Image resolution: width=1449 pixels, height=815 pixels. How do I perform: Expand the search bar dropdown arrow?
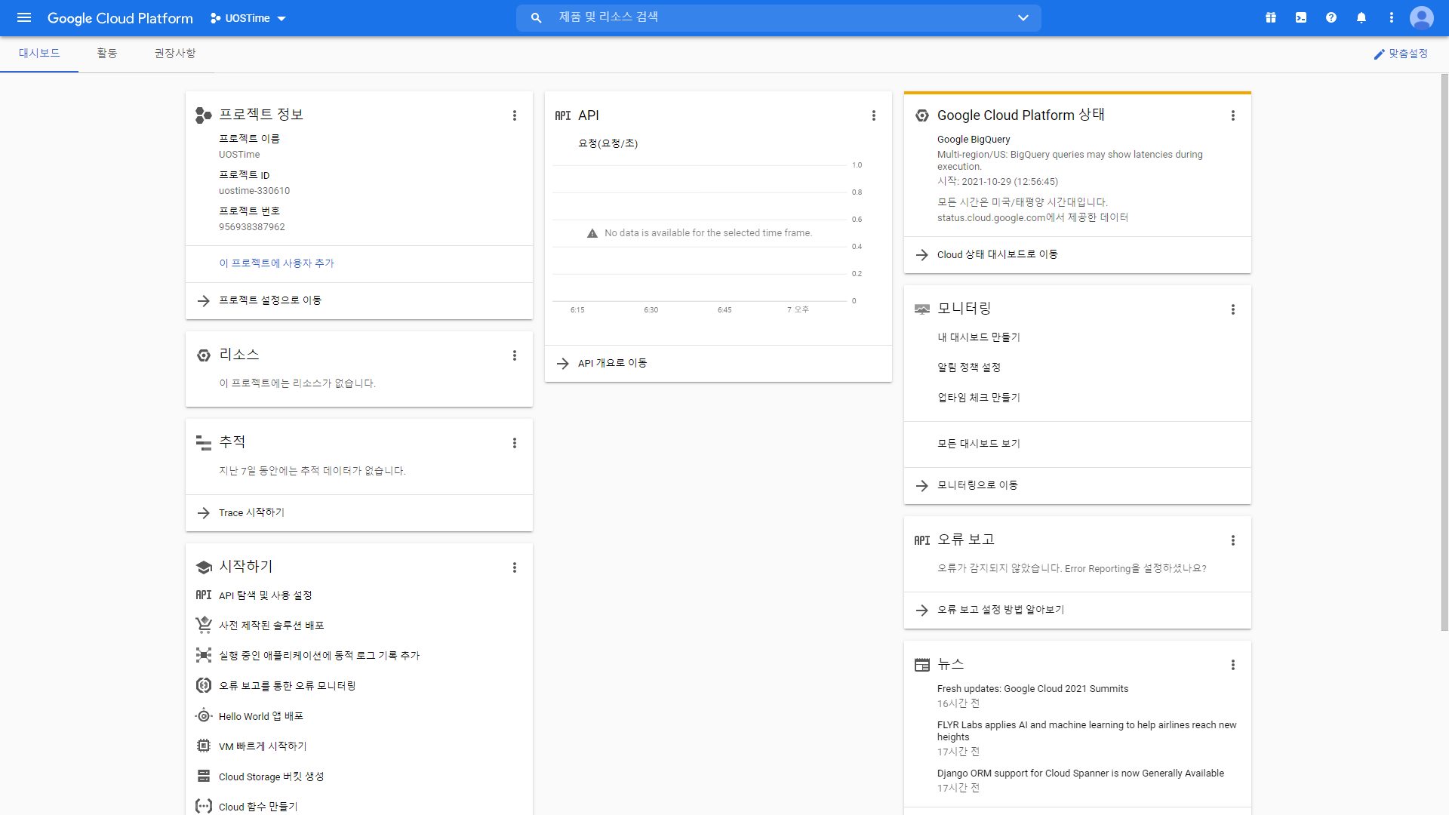point(1023,17)
